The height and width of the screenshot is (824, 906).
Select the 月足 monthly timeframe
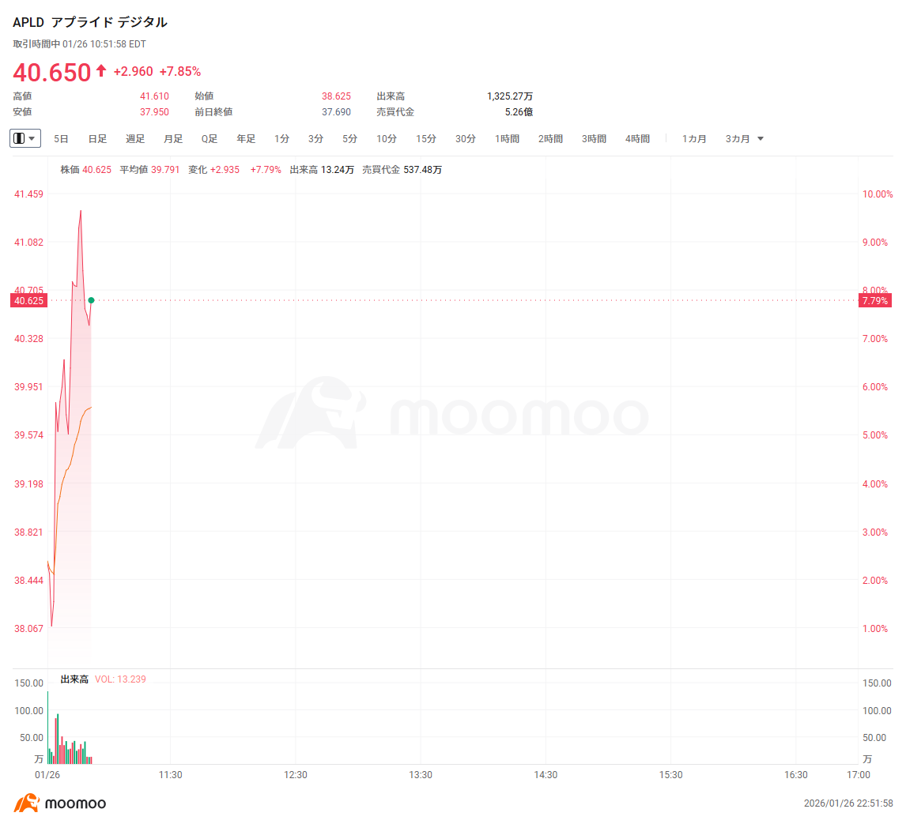tap(173, 139)
